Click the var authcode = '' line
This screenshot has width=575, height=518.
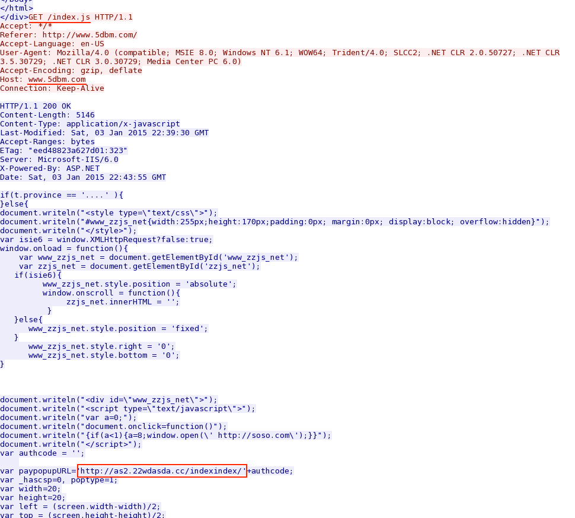[43, 453]
